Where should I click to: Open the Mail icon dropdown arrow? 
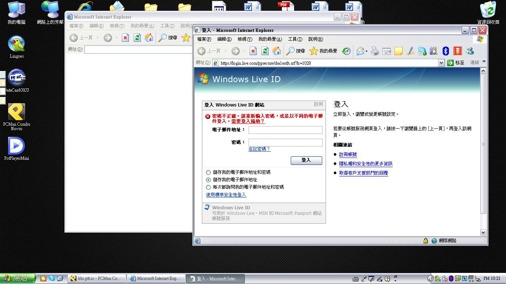tap(366, 51)
